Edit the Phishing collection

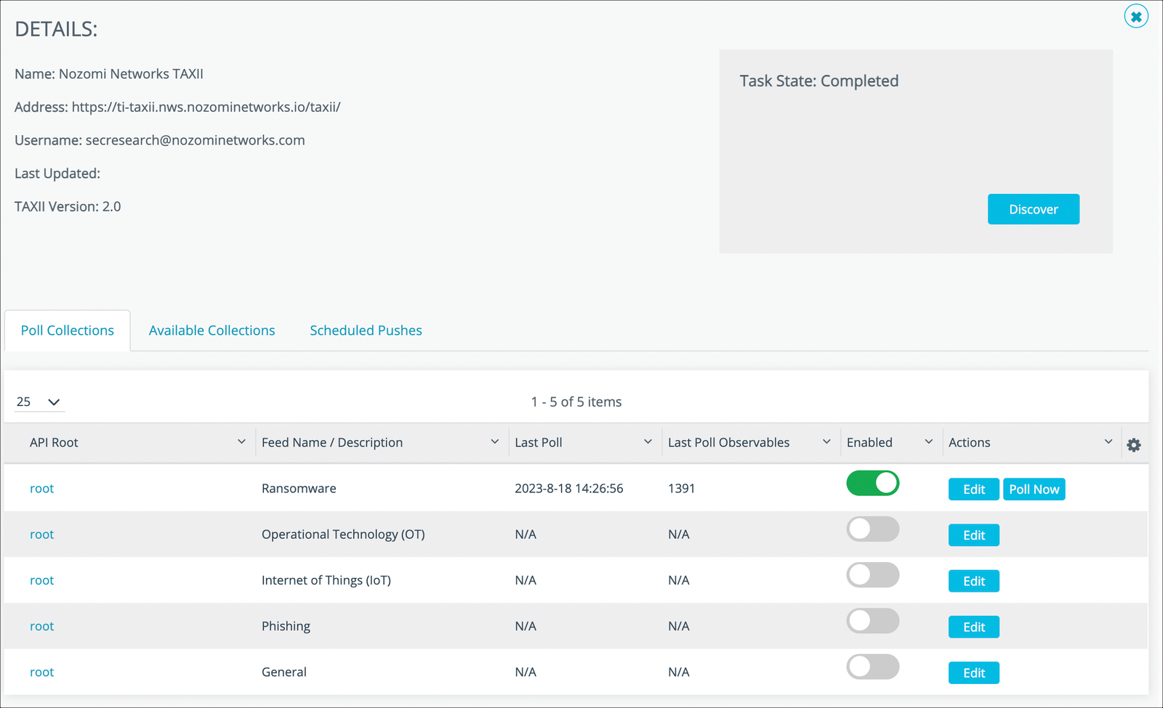pos(974,627)
